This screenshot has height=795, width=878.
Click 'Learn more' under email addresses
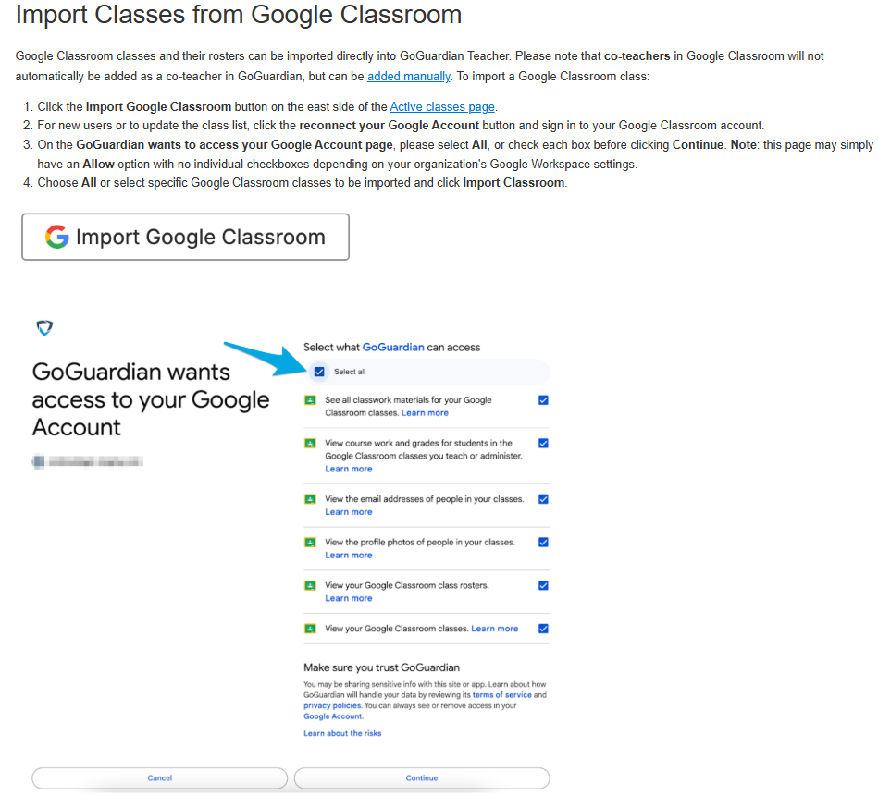348,512
